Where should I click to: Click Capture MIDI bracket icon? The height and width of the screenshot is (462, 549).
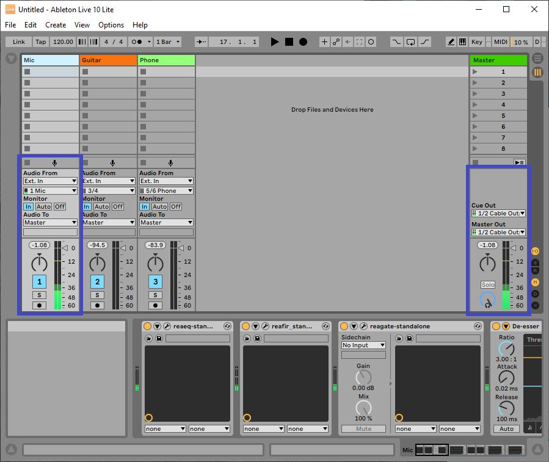click(x=359, y=42)
